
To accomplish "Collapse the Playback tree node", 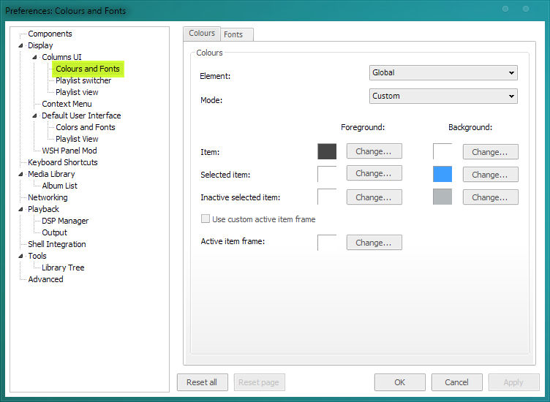I will 20,209.
